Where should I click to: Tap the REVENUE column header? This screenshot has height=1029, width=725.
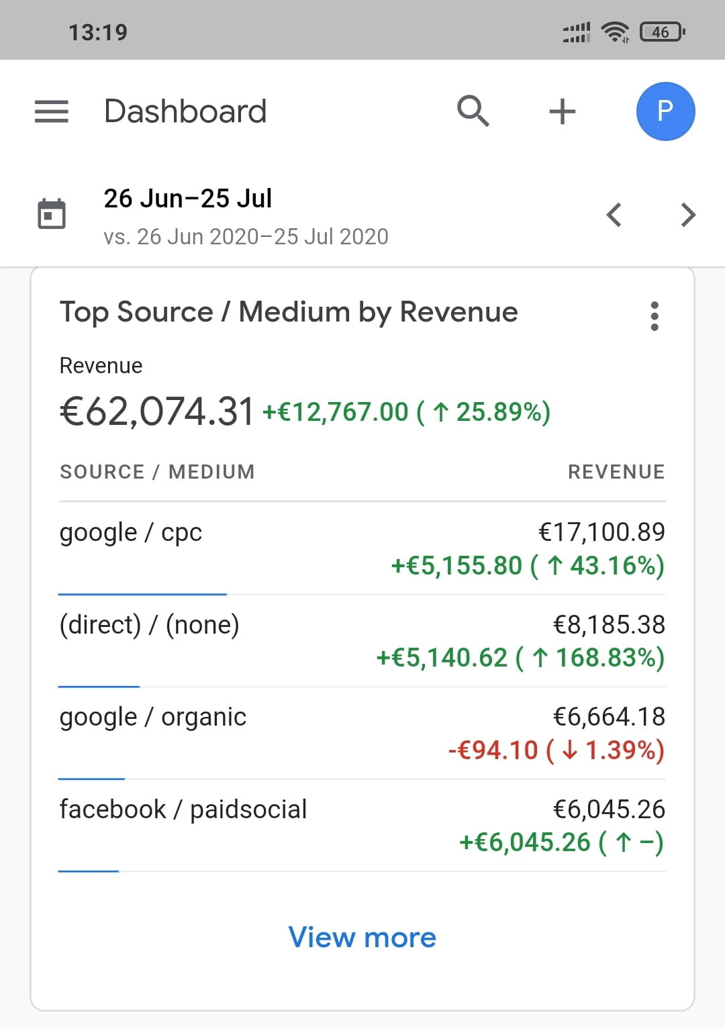click(616, 472)
